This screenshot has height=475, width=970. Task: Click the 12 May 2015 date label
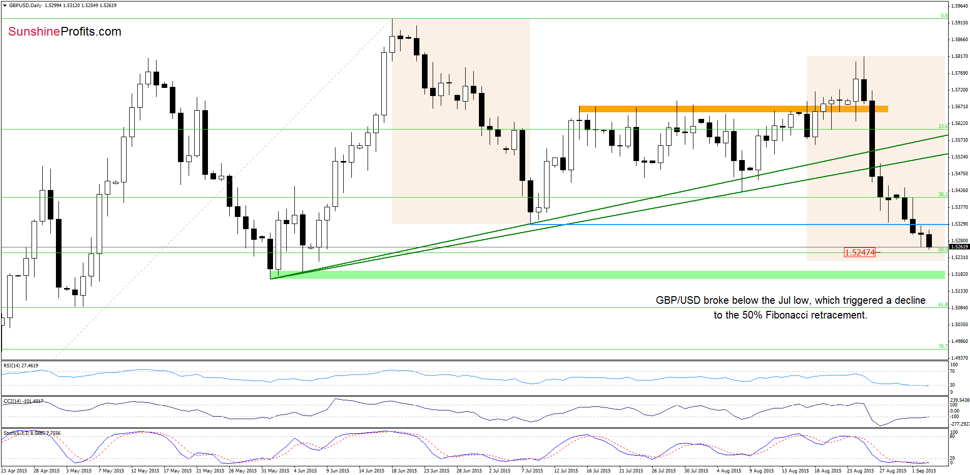pyautogui.click(x=145, y=471)
